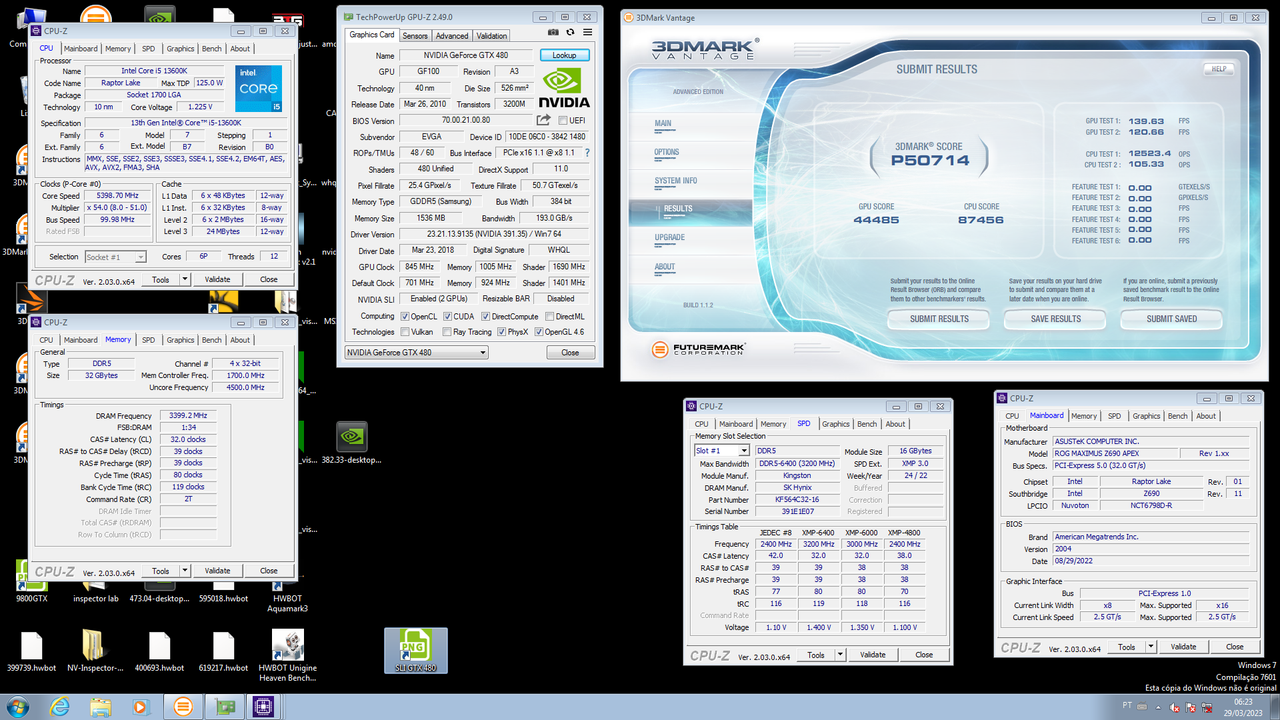Toggle the CUDA checkbox
The image size is (1280, 720).
[447, 317]
